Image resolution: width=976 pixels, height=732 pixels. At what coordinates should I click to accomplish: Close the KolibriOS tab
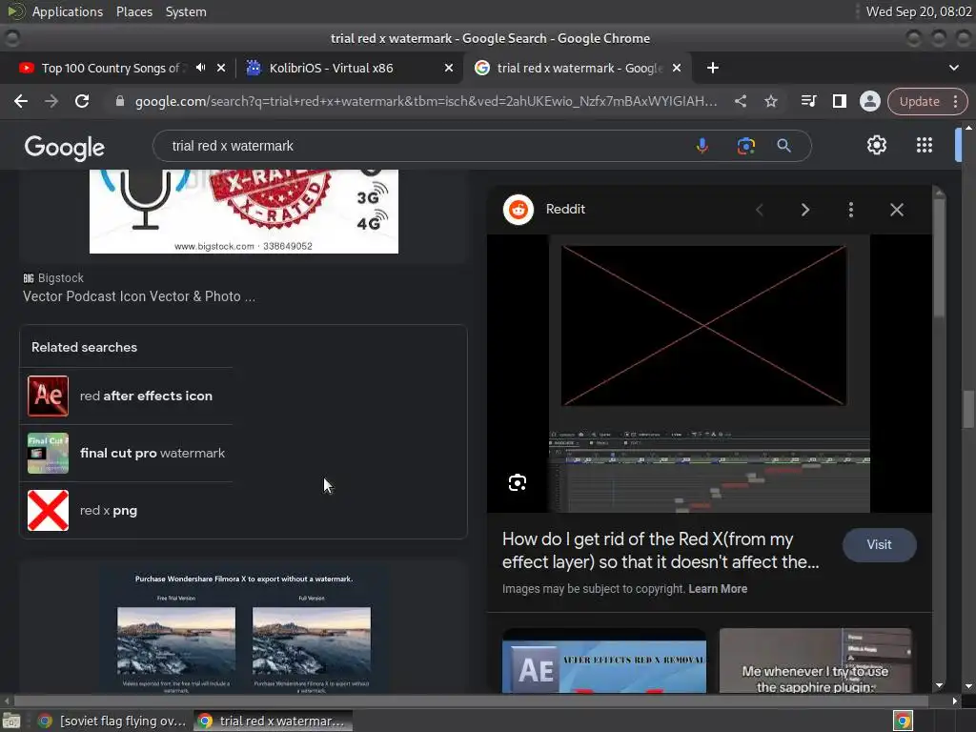click(x=448, y=68)
